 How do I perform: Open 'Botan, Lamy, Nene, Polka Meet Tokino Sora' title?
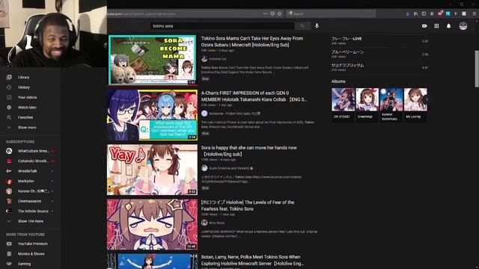click(252, 260)
